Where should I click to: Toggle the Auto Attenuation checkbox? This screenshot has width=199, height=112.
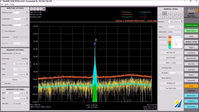tap(3, 31)
